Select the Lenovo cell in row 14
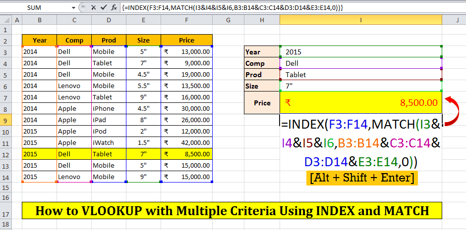 [74, 177]
